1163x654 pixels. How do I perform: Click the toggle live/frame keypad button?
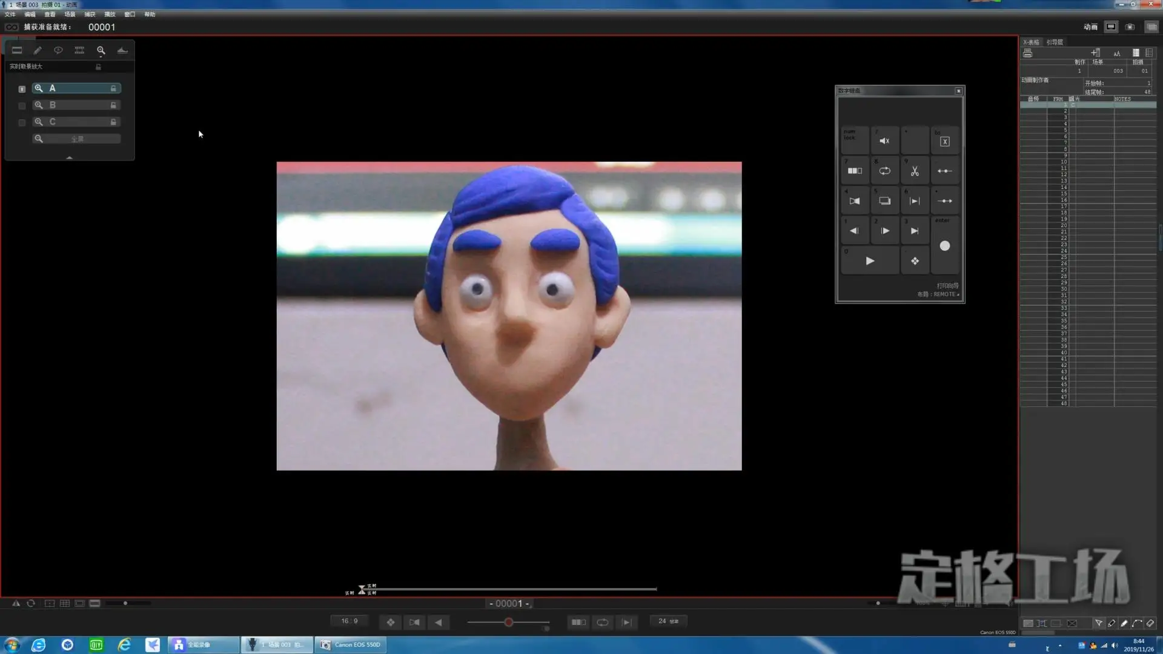tap(855, 201)
